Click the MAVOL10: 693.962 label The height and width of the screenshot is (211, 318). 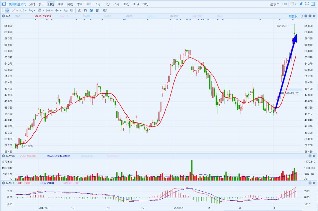58,156
